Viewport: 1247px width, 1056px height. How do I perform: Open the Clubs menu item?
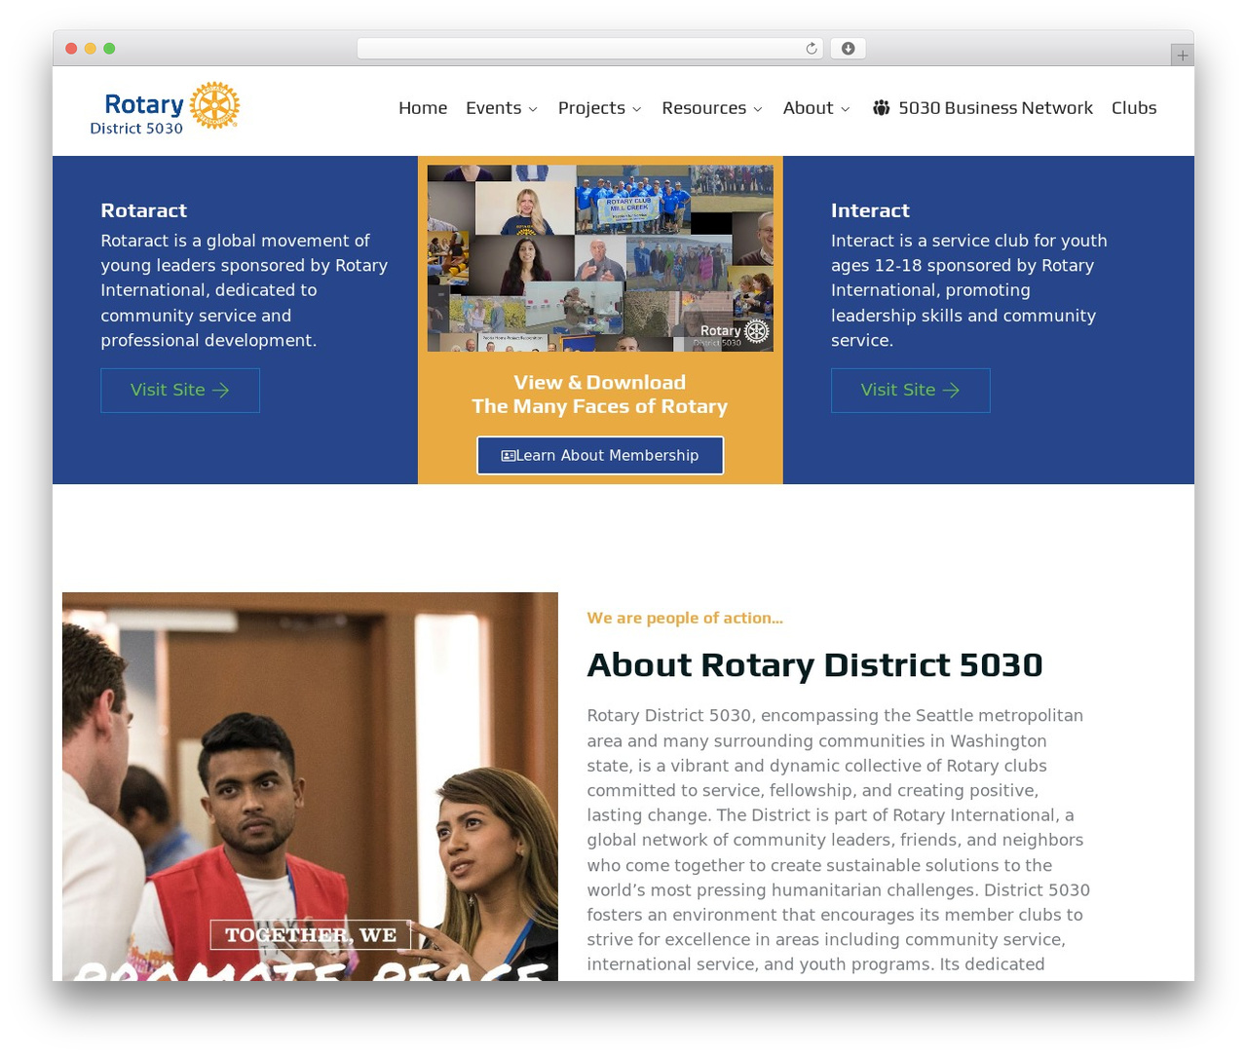click(x=1134, y=108)
